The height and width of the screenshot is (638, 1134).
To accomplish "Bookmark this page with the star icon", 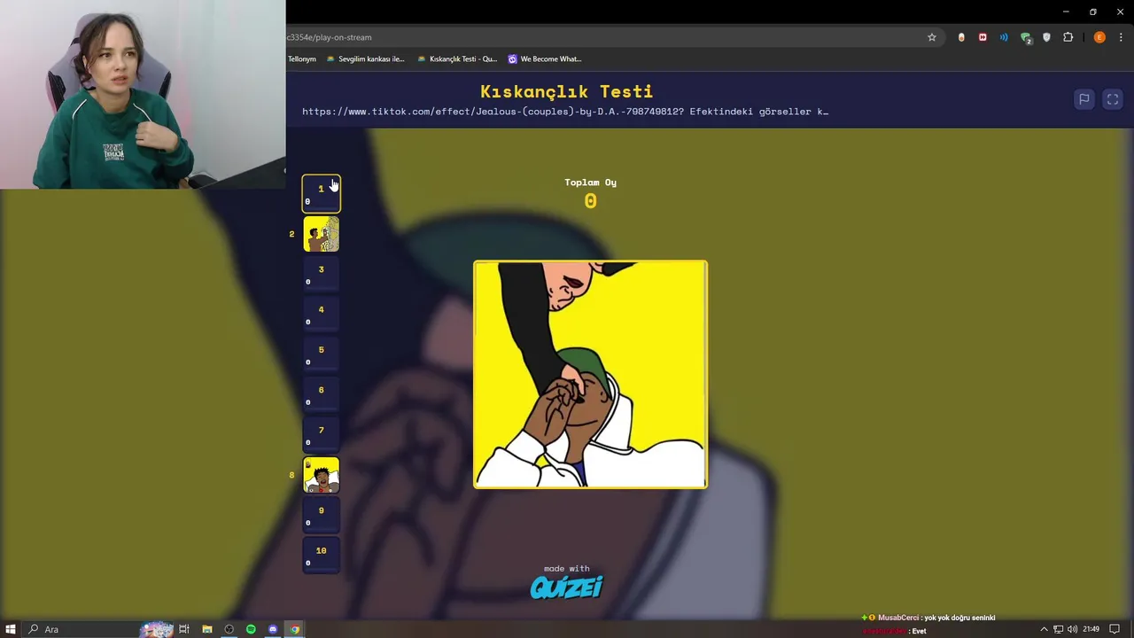I will (x=932, y=37).
